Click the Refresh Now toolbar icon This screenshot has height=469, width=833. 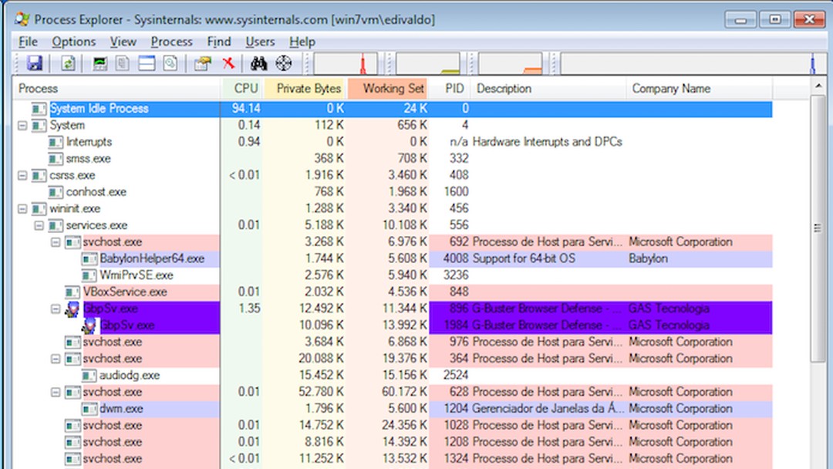(x=69, y=63)
